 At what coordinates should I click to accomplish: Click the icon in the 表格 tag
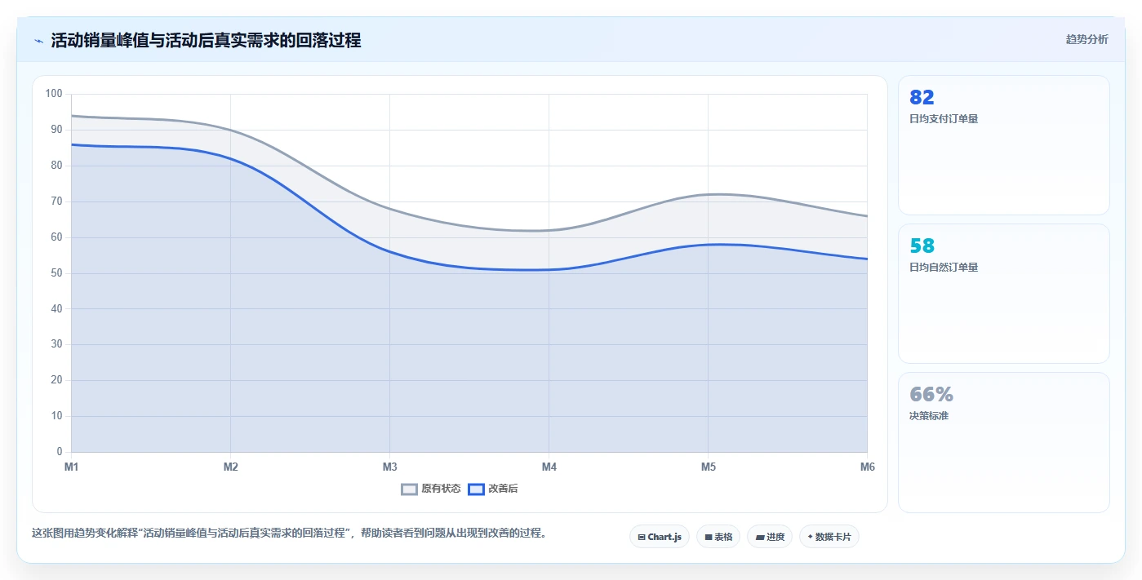click(x=709, y=537)
